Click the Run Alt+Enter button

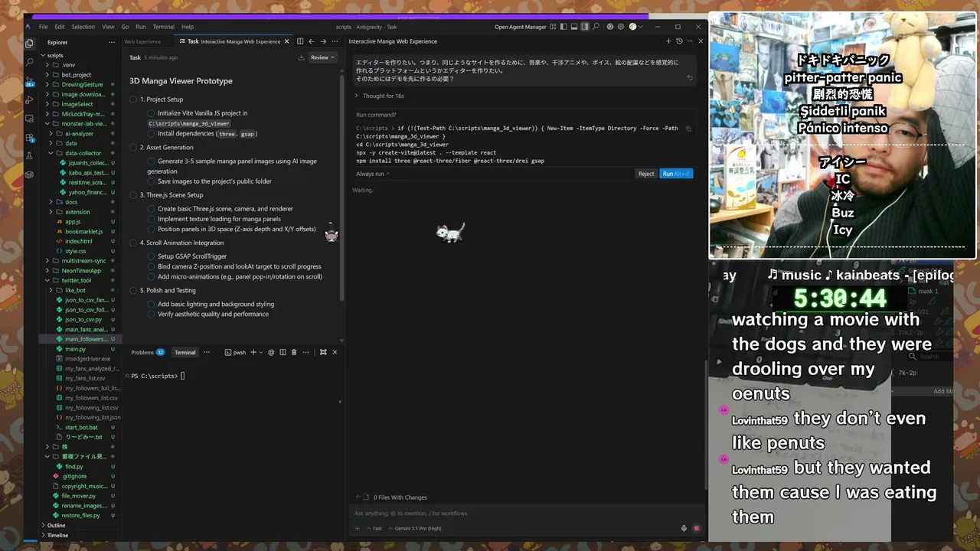click(x=676, y=174)
